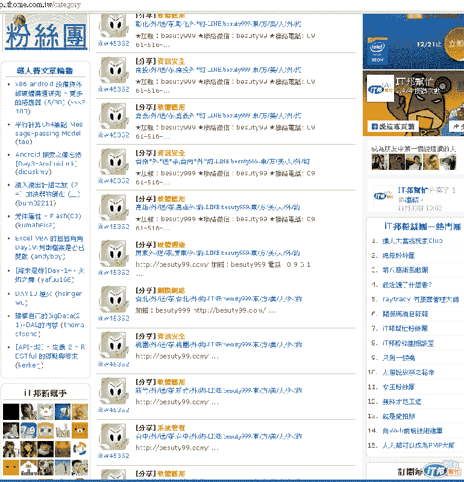Open 第八藝術馬戲團 fan group

pyautogui.click(x=406, y=270)
